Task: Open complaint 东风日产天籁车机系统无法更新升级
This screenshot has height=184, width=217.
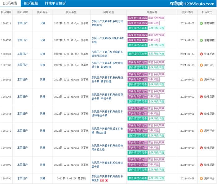Action: pyautogui.click(x=107, y=23)
